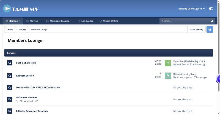Open Watch Online nav item

tap(109, 21)
